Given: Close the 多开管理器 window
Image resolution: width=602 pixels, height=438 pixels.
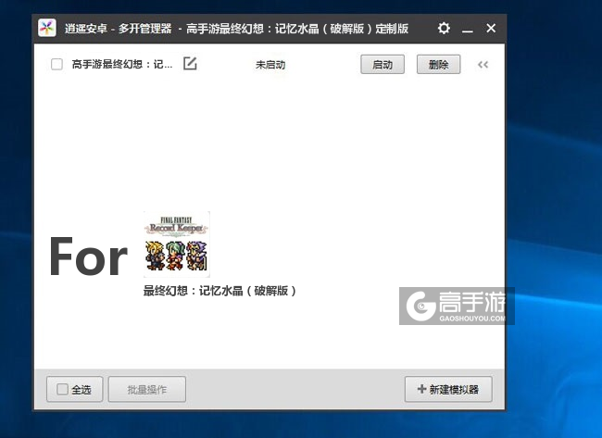Looking at the screenshot, I should click(x=491, y=28).
